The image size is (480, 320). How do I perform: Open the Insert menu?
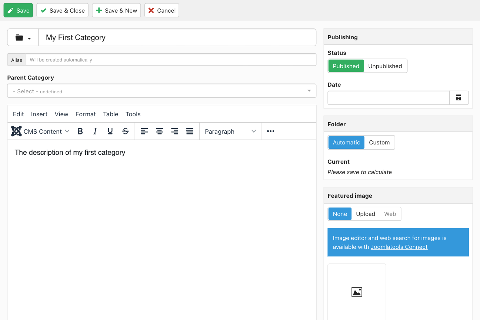(x=39, y=114)
